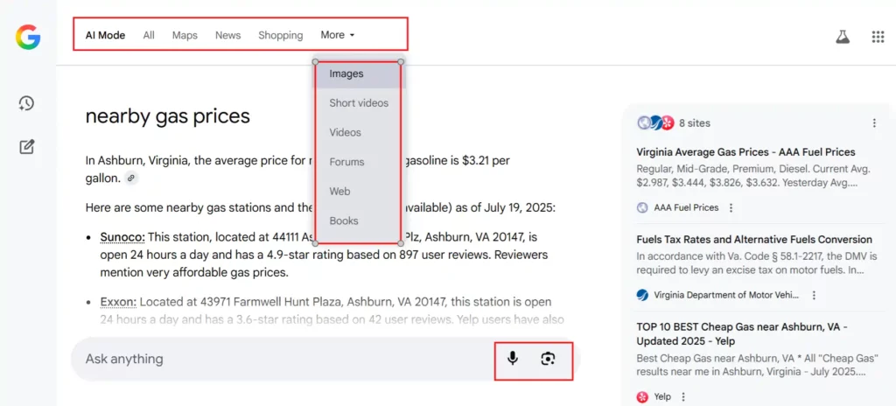Click the Virginia DMV site icon
The height and width of the screenshot is (406, 896).
[642, 295]
